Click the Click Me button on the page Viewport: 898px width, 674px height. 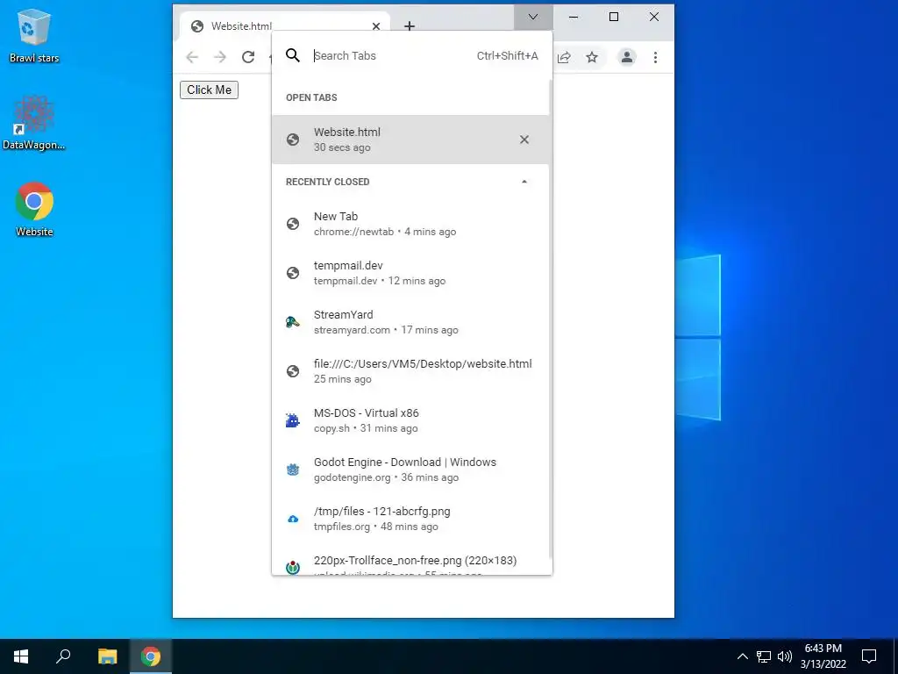(x=209, y=90)
